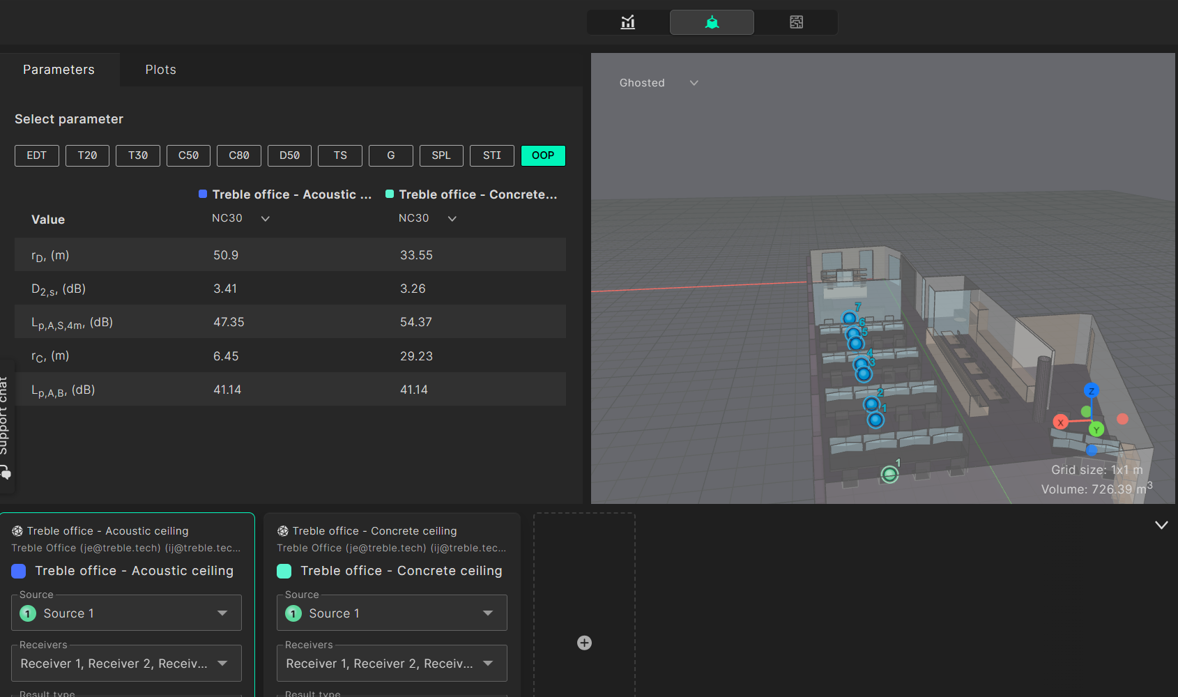The width and height of the screenshot is (1178, 697).
Task: Click the empty dashed comparison slot
Action: pyautogui.click(x=584, y=605)
